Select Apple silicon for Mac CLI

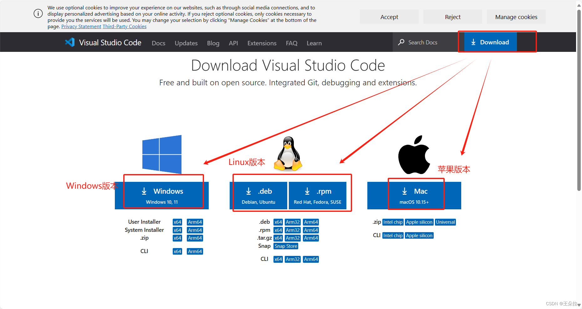tap(419, 236)
